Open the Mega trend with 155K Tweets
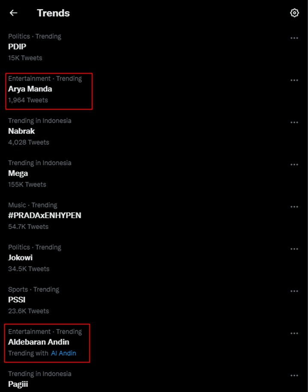 (x=18, y=173)
